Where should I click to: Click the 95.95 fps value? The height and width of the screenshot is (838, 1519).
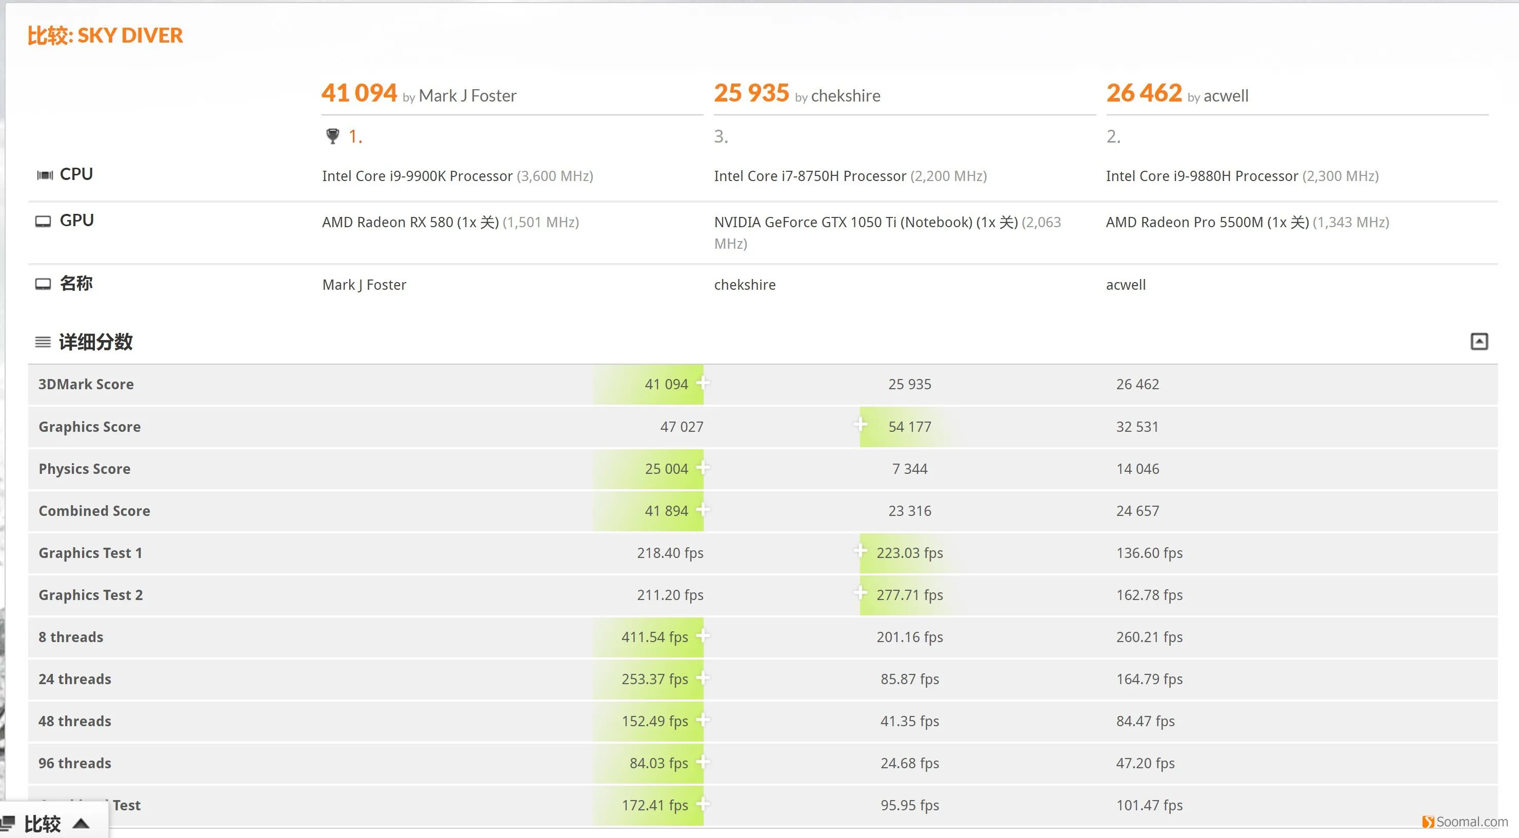[910, 806]
